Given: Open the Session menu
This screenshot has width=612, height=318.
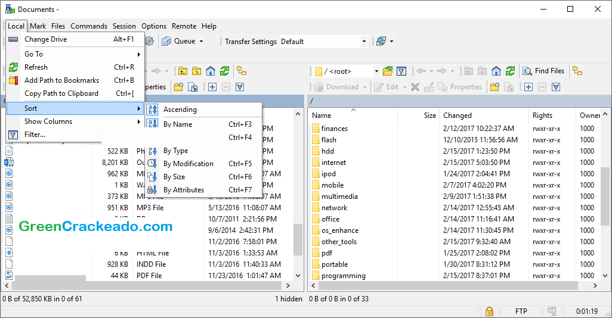Looking at the screenshot, I should [x=124, y=26].
